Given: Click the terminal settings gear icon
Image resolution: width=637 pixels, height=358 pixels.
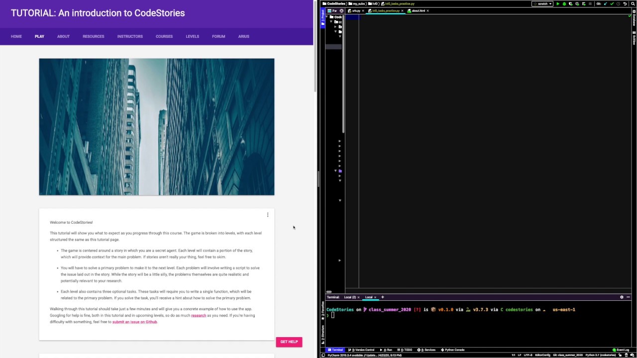Looking at the screenshot, I should (x=622, y=297).
